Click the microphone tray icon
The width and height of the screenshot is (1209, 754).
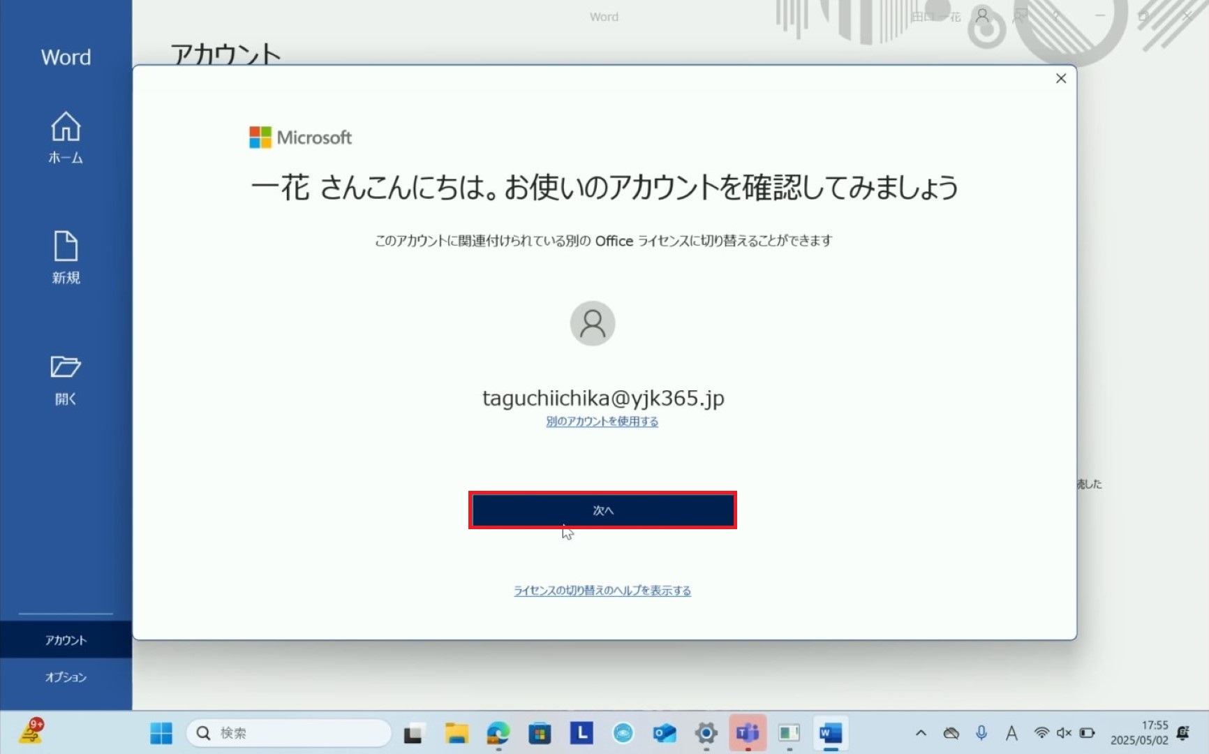981,732
